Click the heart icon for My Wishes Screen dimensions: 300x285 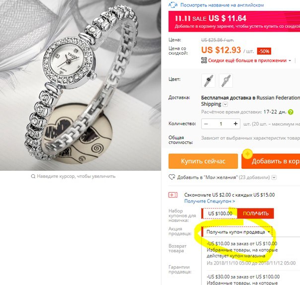(172, 177)
